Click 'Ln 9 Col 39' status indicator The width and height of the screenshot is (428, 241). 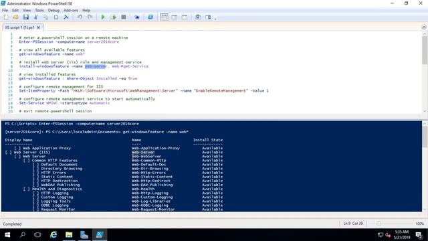pyautogui.click(x=353, y=224)
